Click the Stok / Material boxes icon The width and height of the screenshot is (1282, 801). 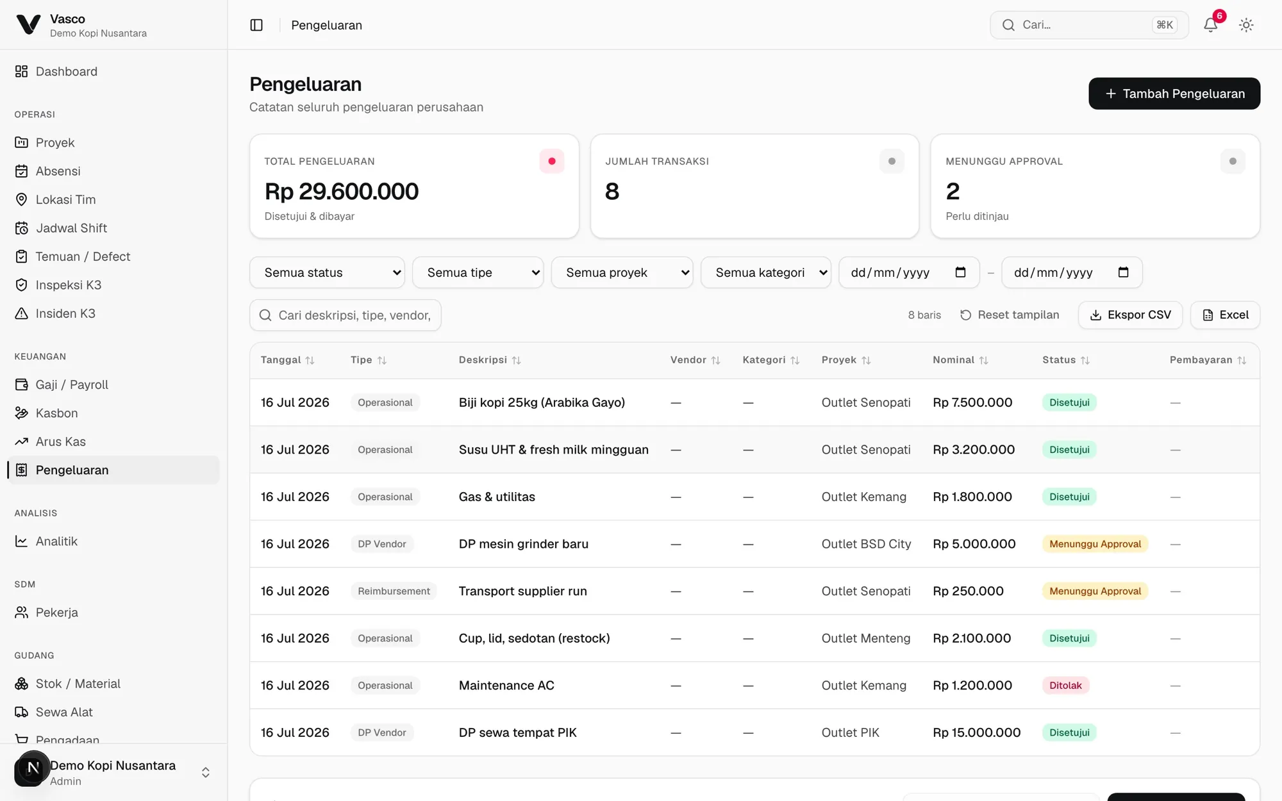tap(22, 684)
